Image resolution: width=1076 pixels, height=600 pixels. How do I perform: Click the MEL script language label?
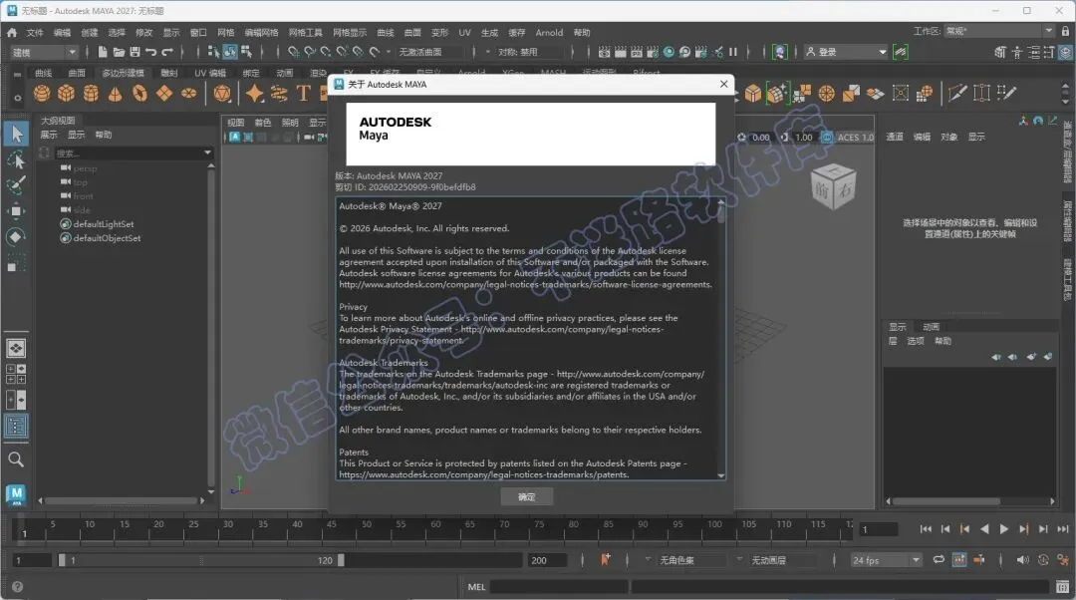click(x=476, y=587)
